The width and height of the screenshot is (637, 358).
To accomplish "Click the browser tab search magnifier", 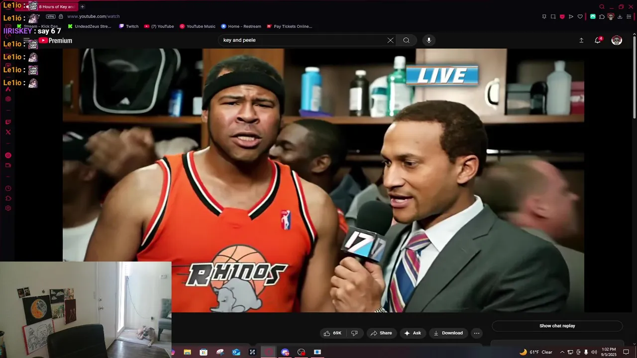I will 602,7.
